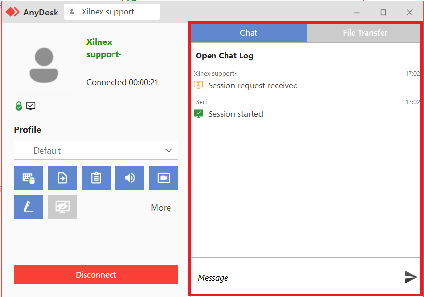Toggle file transfer permission icon
This screenshot has height=297, width=424.
point(62,178)
